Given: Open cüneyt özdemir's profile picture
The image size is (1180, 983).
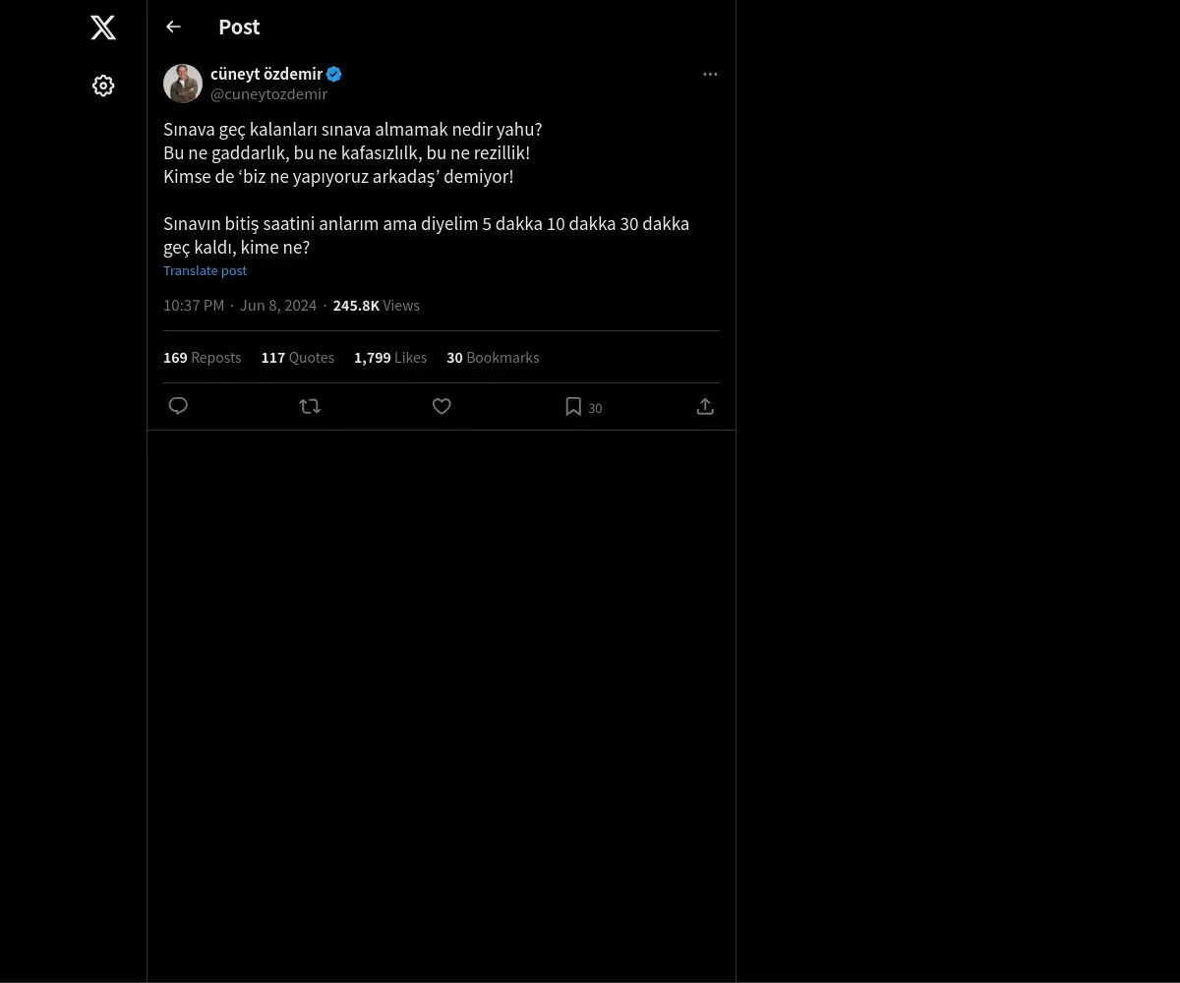Looking at the screenshot, I should [183, 84].
